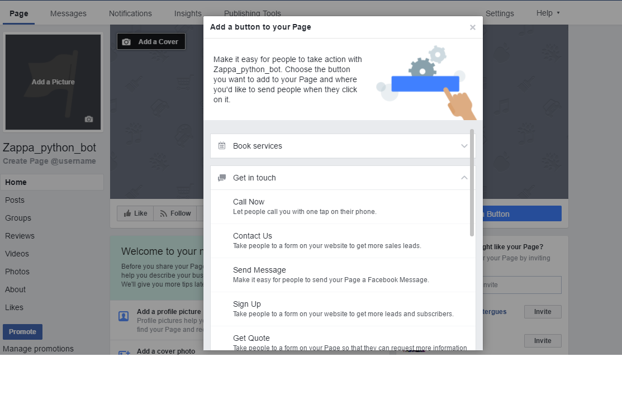Click the Promote button
The height and width of the screenshot is (409, 622).
(x=22, y=332)
